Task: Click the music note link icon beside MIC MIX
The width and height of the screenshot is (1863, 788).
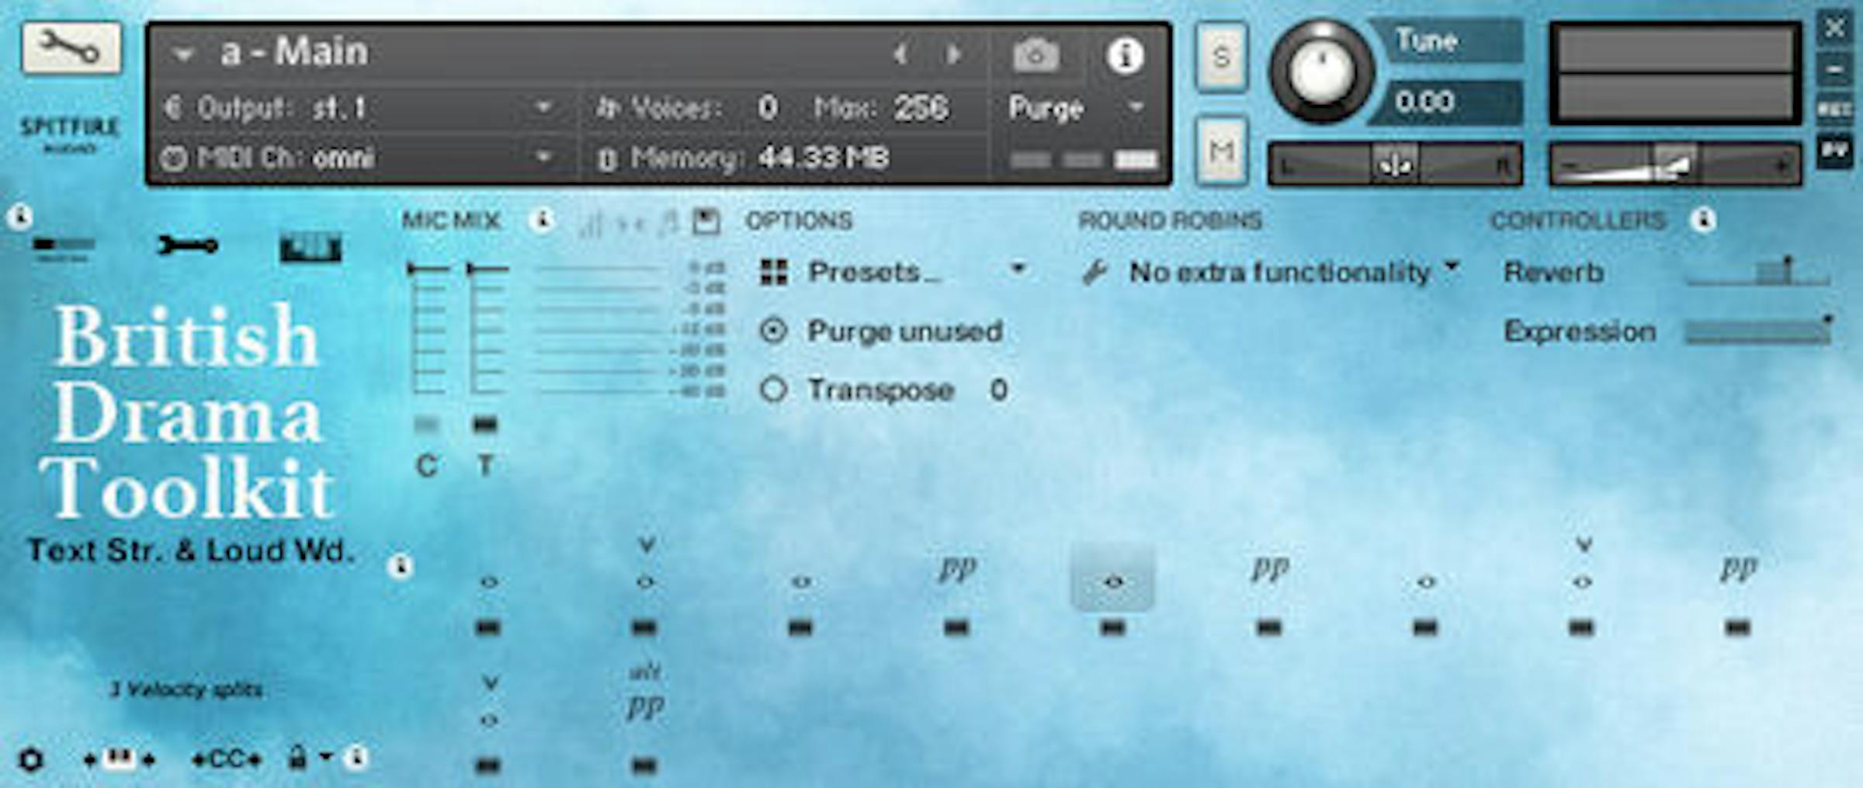Action: (668, 223)
